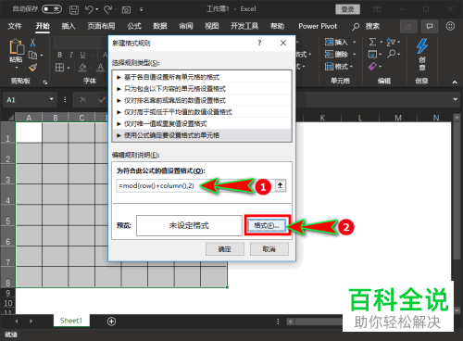463x341 pixels.
Task: Click the Clear eraser icon
Action: pos(372,67)
